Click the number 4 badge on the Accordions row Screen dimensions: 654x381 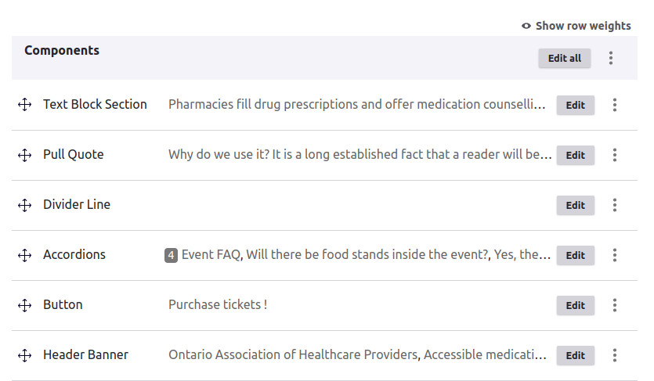coord(171,255)
